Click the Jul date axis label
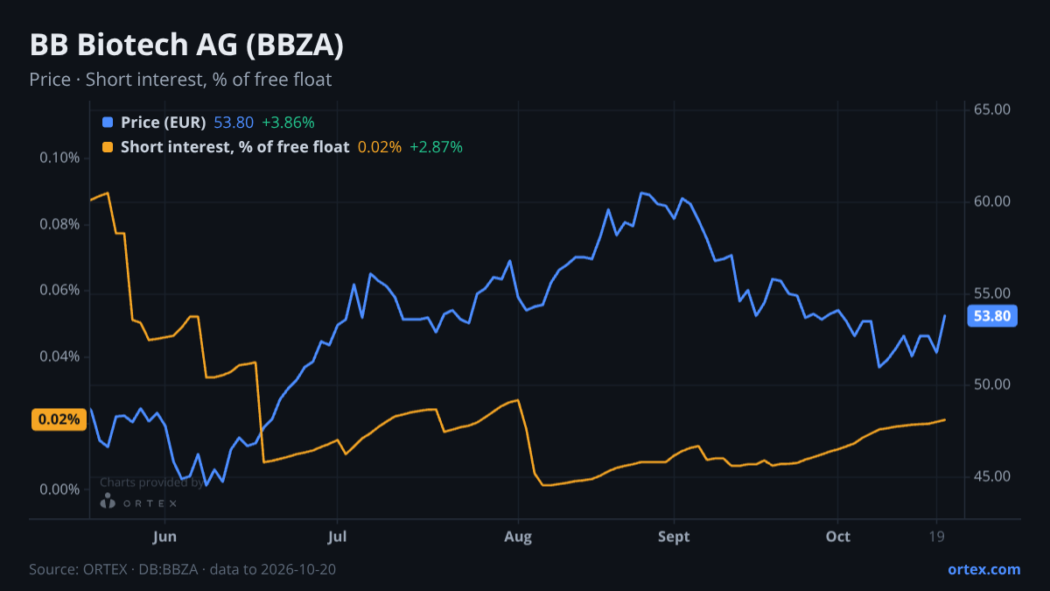This screenshot has height=591, width=1050. pos(337,537)
